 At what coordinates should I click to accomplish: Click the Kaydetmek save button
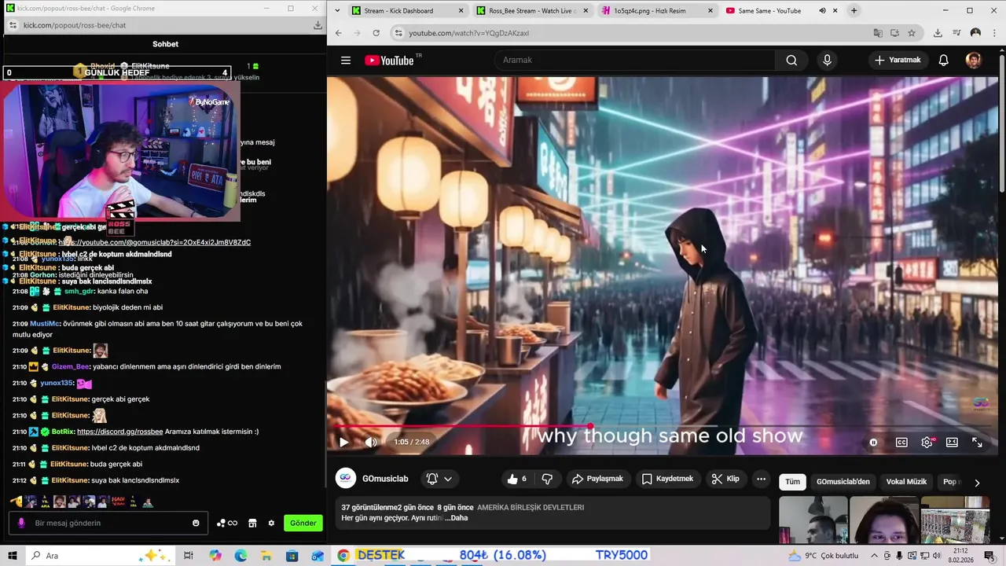click(667, 479)
